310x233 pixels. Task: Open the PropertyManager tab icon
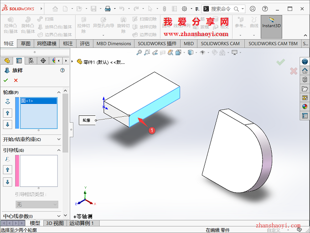click(19, 61)
